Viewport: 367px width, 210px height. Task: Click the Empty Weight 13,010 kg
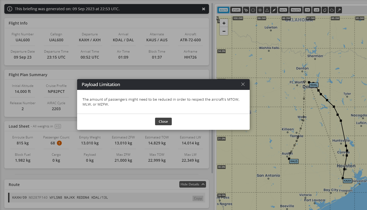pos(90,143)
